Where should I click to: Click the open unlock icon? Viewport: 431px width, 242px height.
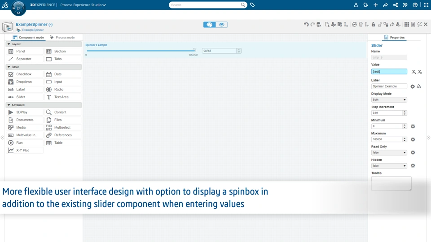click(380, 24)
